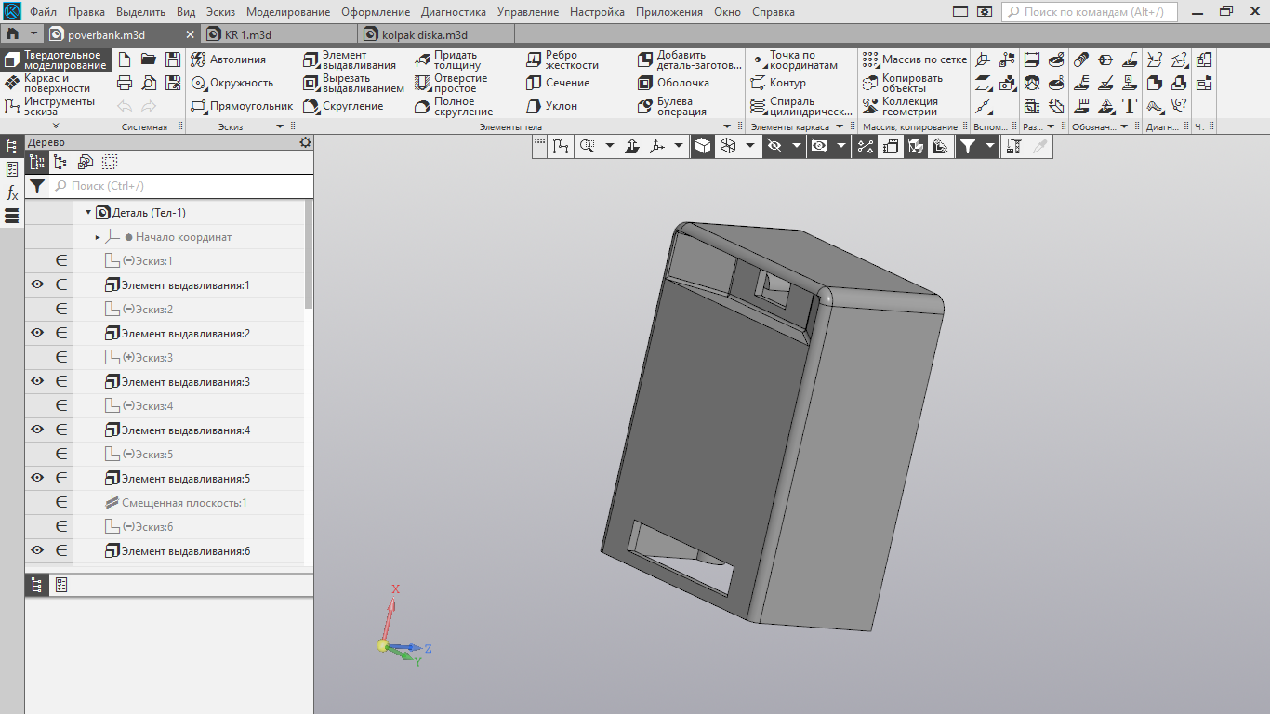This screenshot has width=1270, height=714.
Task: Apply the Оболочка shell tool
Action: pyautogui.click(x=673, y=83)
